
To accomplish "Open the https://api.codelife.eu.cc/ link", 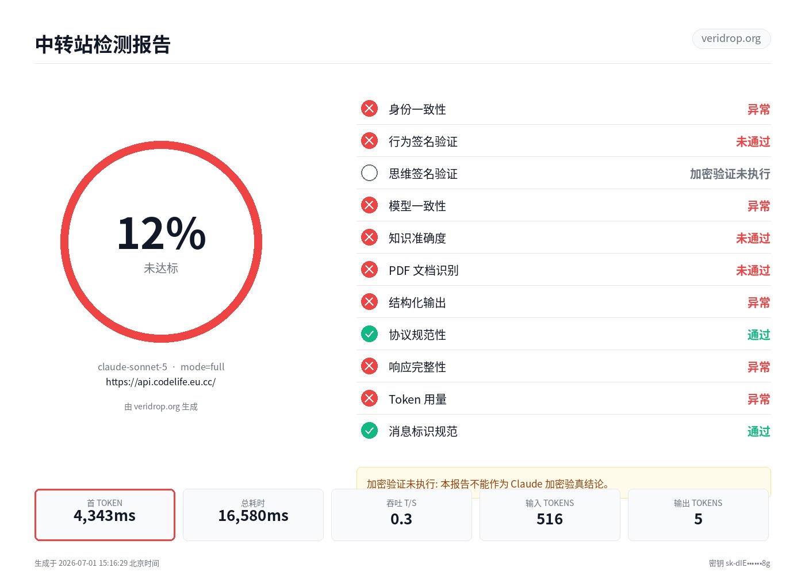I will 161,382.
